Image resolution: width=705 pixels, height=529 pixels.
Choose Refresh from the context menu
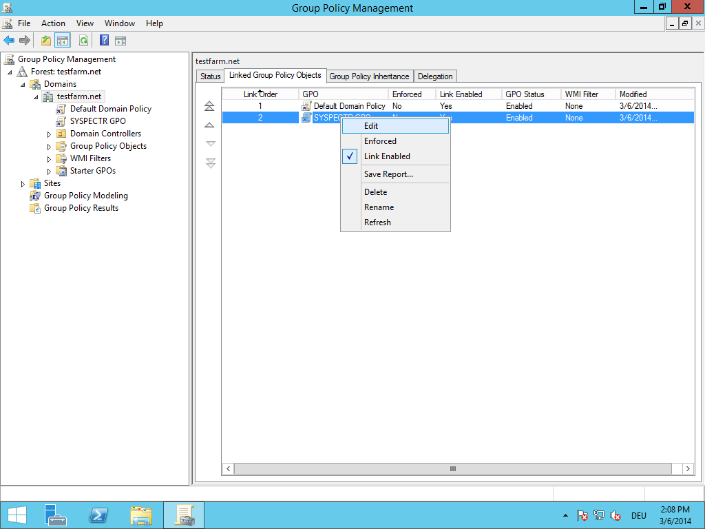coord(396,222)
